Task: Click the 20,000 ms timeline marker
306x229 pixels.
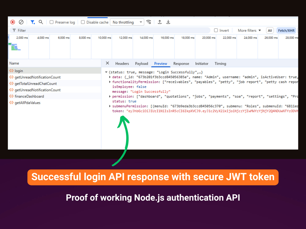Action: [209, 38]
